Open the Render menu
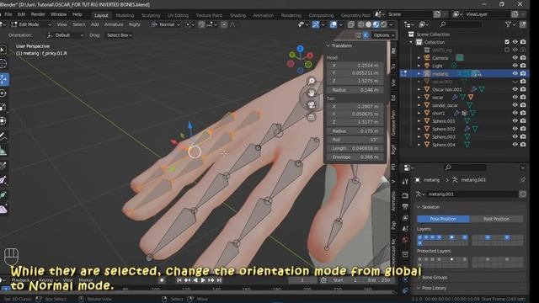The width and height of the screenshot is (539, 303). 38,14
